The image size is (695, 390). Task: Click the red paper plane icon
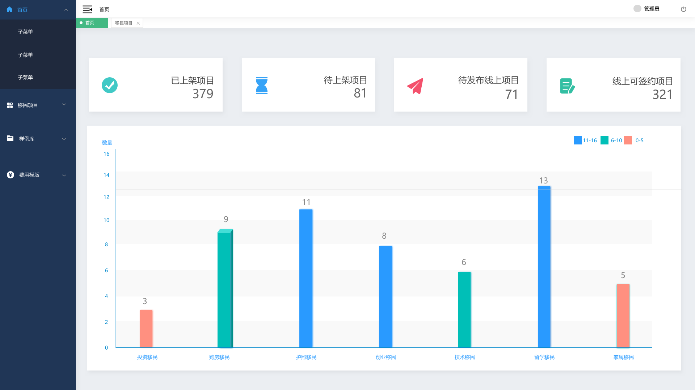tap(415, 86)
